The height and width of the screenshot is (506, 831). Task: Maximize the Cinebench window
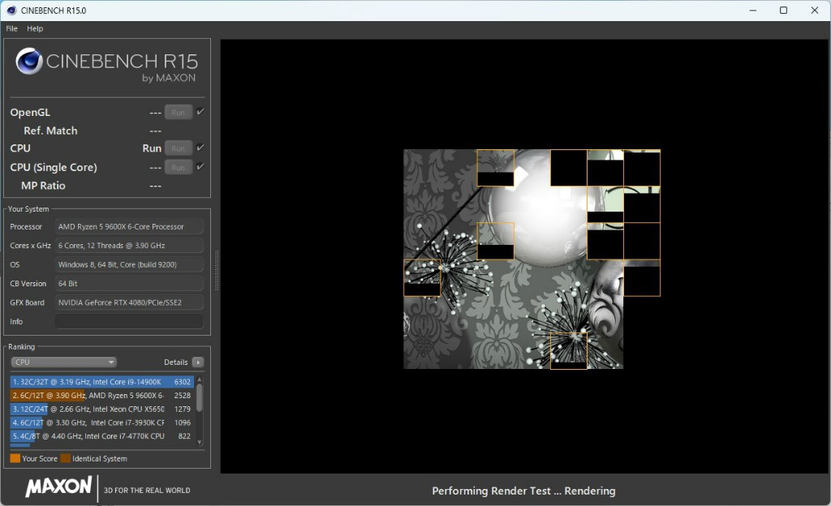tap(783, 11)
